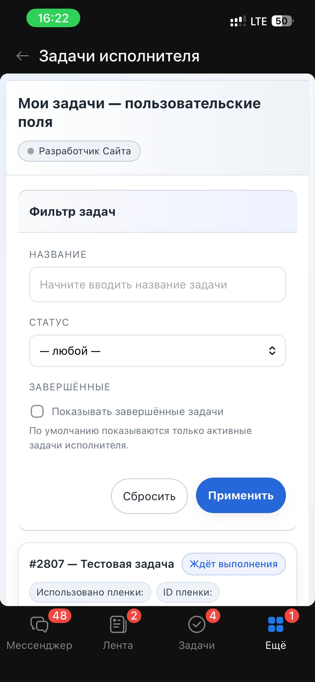Tap the Ждёт выполнения status badge
The image size is (315, 682).
[233, 564]
